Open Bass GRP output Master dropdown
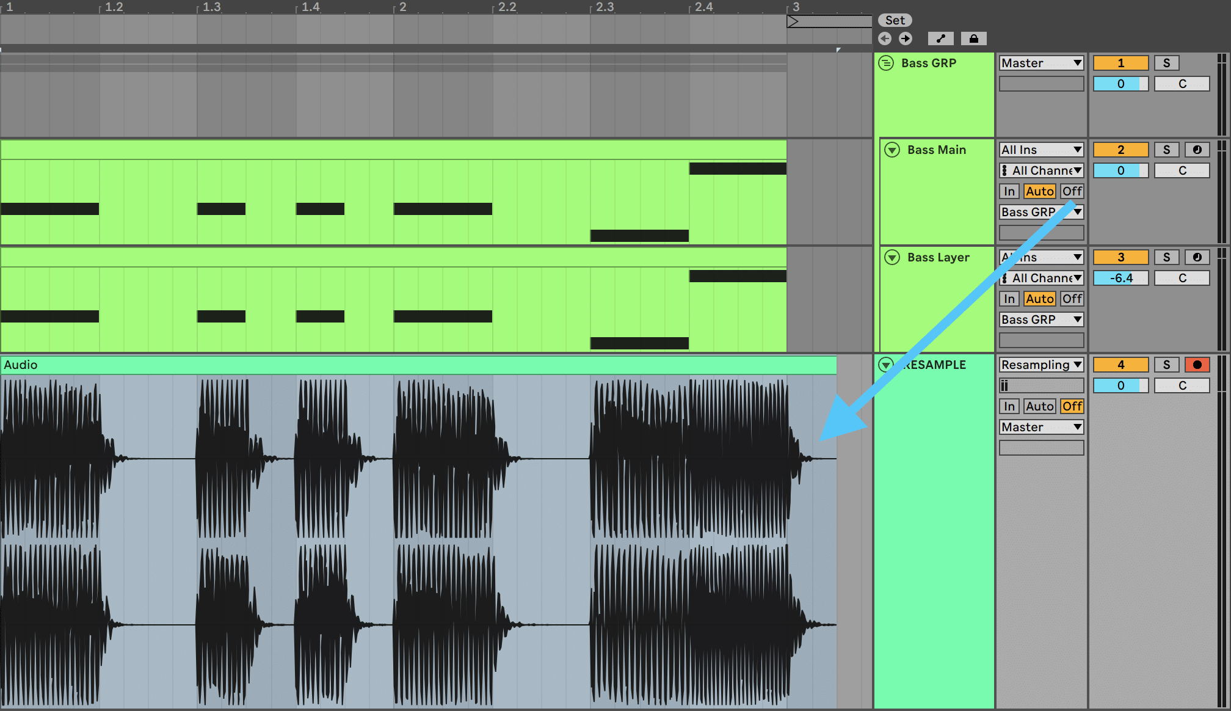1231x711 pixels. pyautogui.click(x=1042, y=63)
